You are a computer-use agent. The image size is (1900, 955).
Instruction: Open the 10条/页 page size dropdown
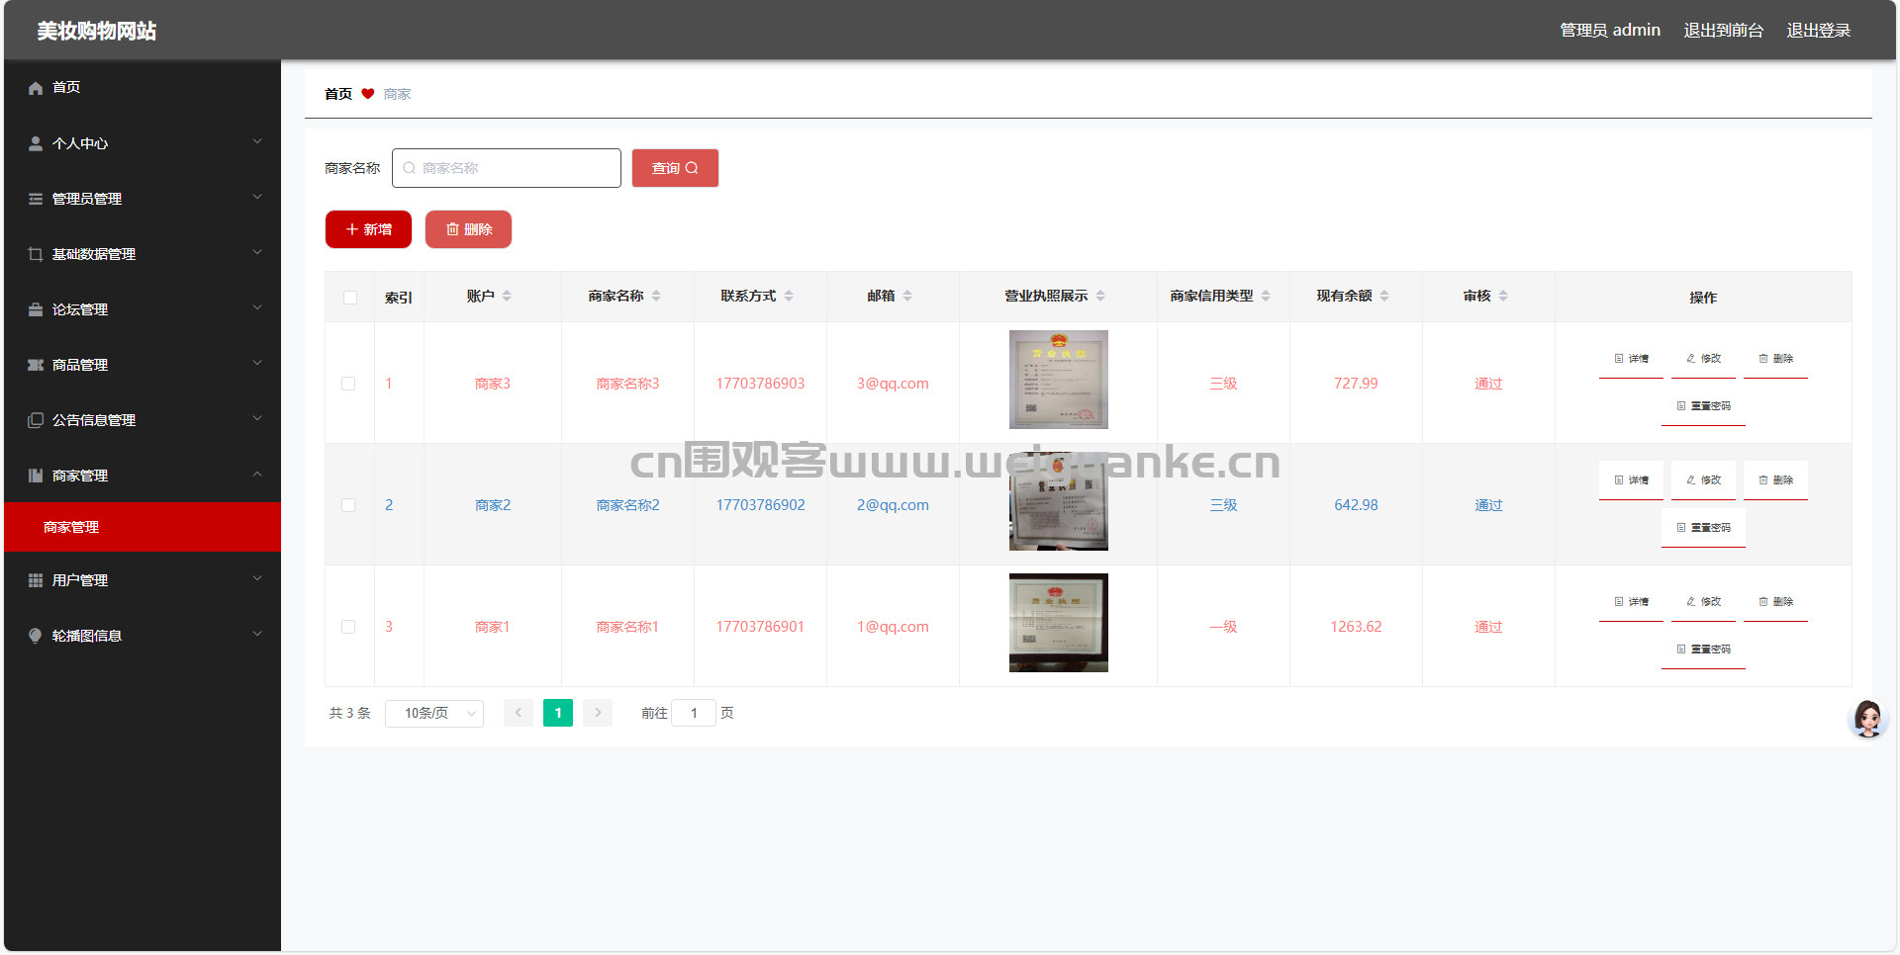(434, 713)
